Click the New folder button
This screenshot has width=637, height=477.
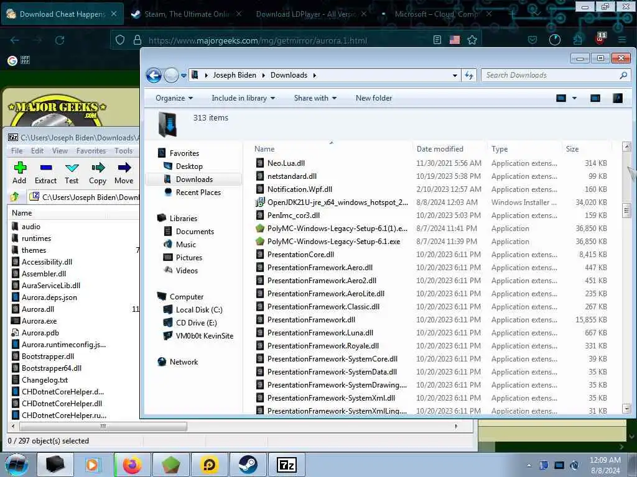(x=374, y=98)
